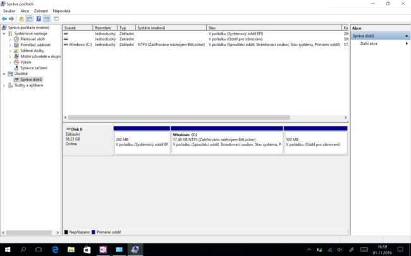Select the Systémový oddíl EFI volume row
The image size is (411, 256).
[x=205, y=33]
